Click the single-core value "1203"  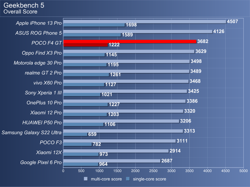coord(113,114)
